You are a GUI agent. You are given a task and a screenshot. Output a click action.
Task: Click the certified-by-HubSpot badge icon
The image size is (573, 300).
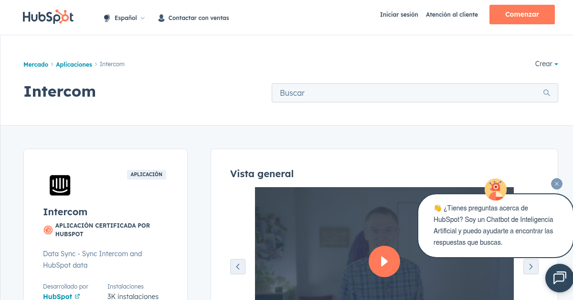[48, 230]
